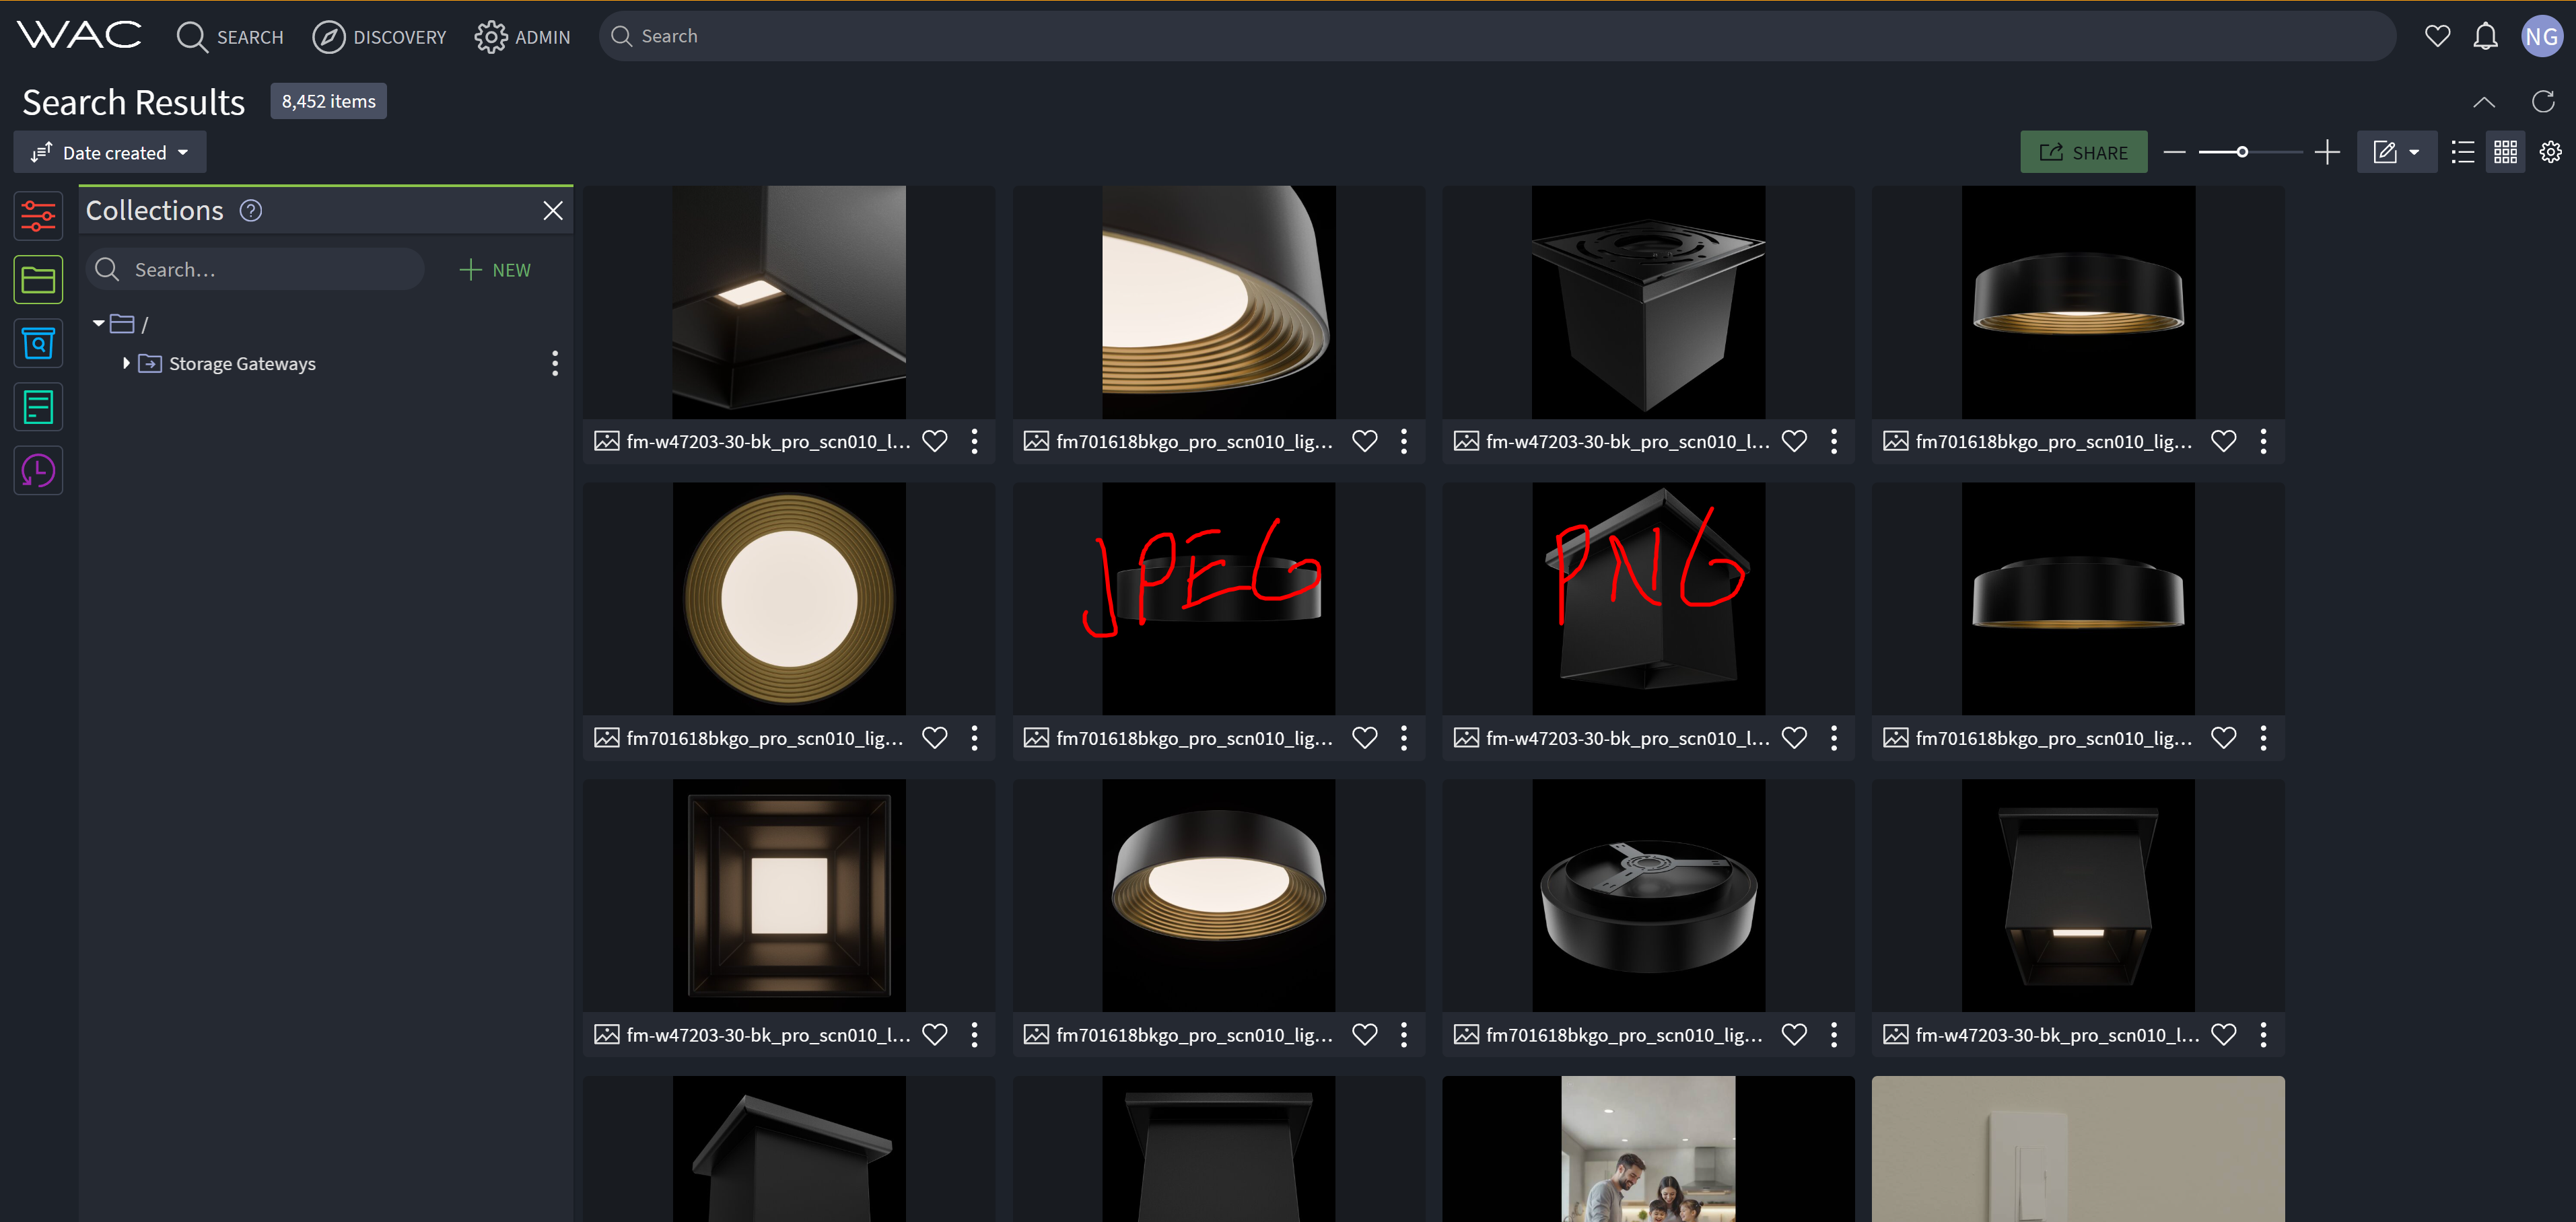The width and height of the screenshot is (2576, 1222).
Task: Go to the DISCOVERY section
Action: coord(379,37)
